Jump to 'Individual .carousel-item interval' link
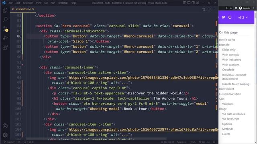The width and height of the screenshot is (257, 144). tap(235, 77)
